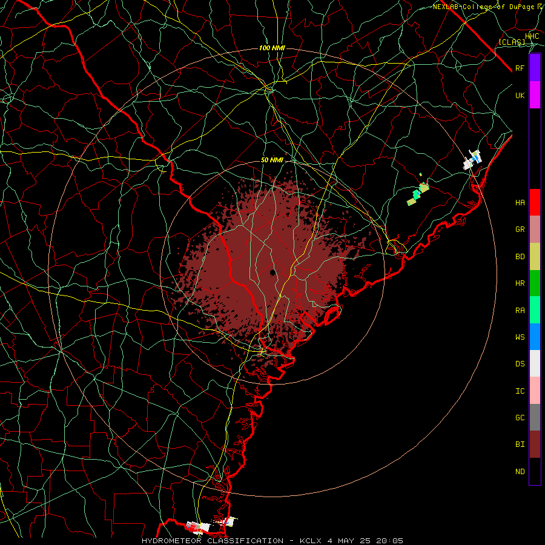Click the [CLAS] units label
Viewport: 545px width, 545px height.
(512, 42)
